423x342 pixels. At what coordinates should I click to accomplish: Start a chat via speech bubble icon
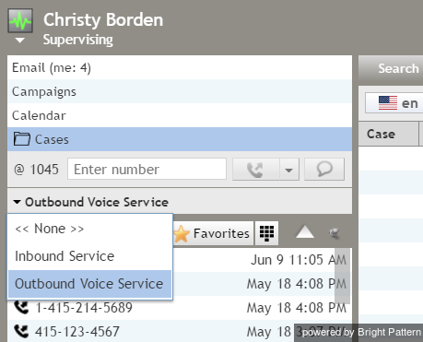(324, 170)
